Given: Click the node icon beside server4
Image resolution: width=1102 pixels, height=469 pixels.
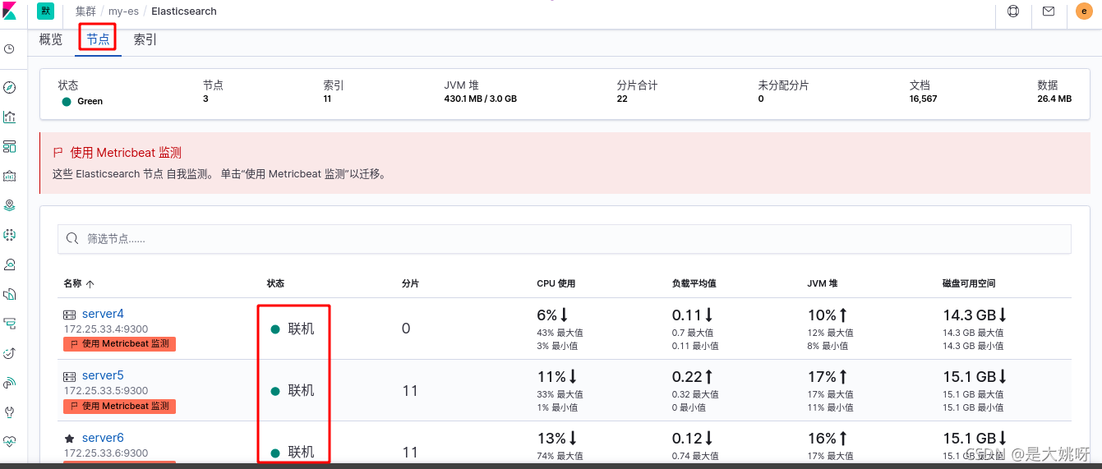Looking at the screenshot, I should (x=70, y=315).
